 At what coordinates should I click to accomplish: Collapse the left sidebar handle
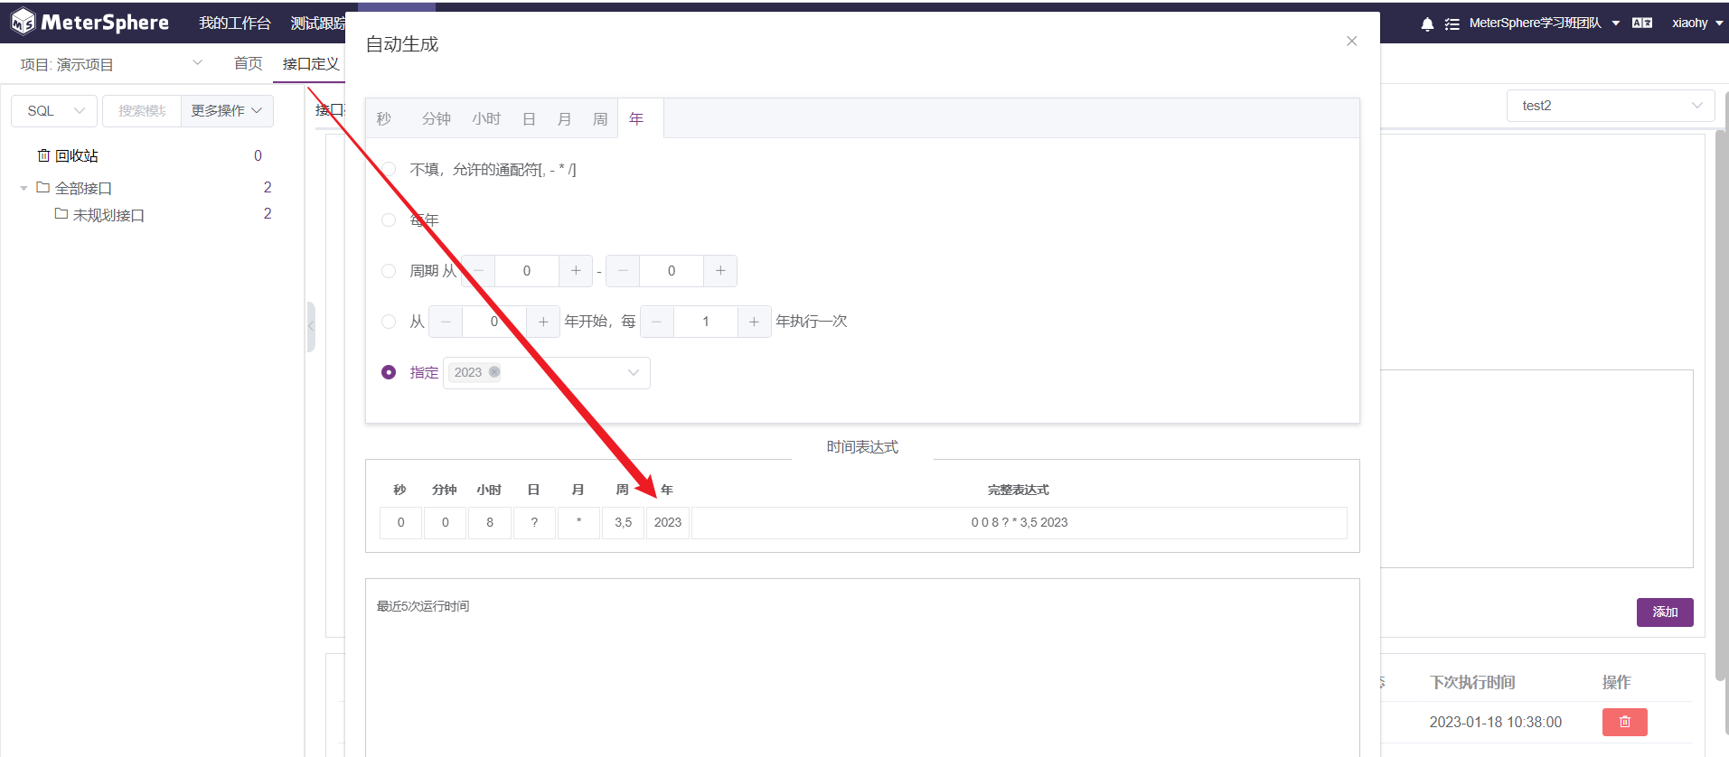[311, 326]
